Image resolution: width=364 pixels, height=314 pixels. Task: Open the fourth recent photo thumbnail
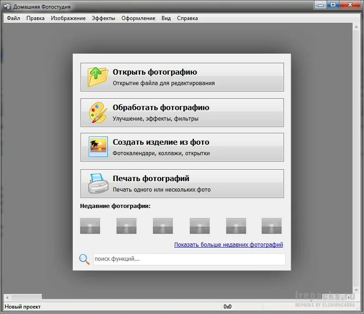(200, 226)
